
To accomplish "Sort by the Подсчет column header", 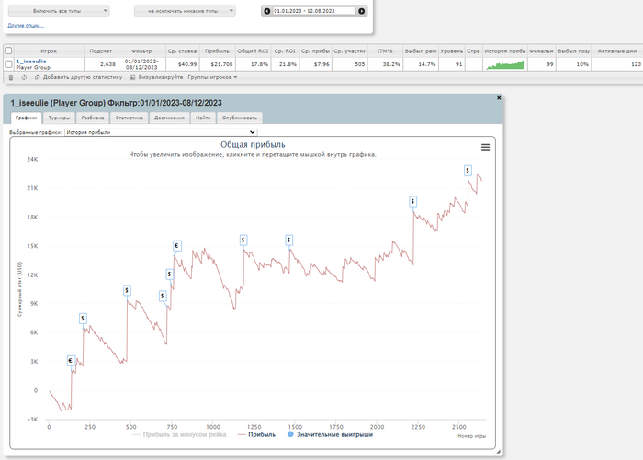I will (101, 51).
